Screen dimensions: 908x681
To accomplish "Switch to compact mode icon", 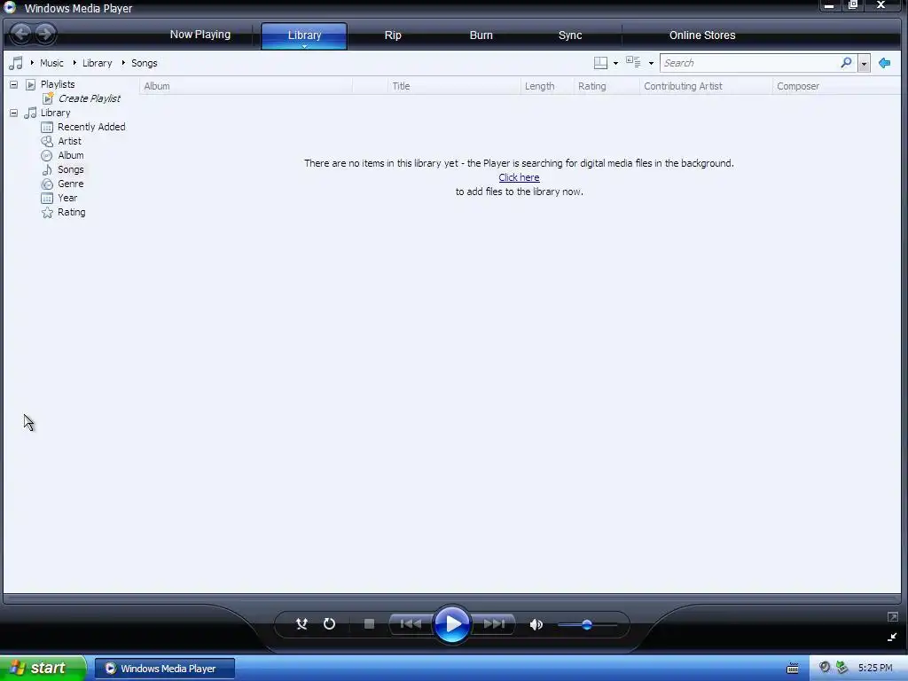I will tap(892, 637).
